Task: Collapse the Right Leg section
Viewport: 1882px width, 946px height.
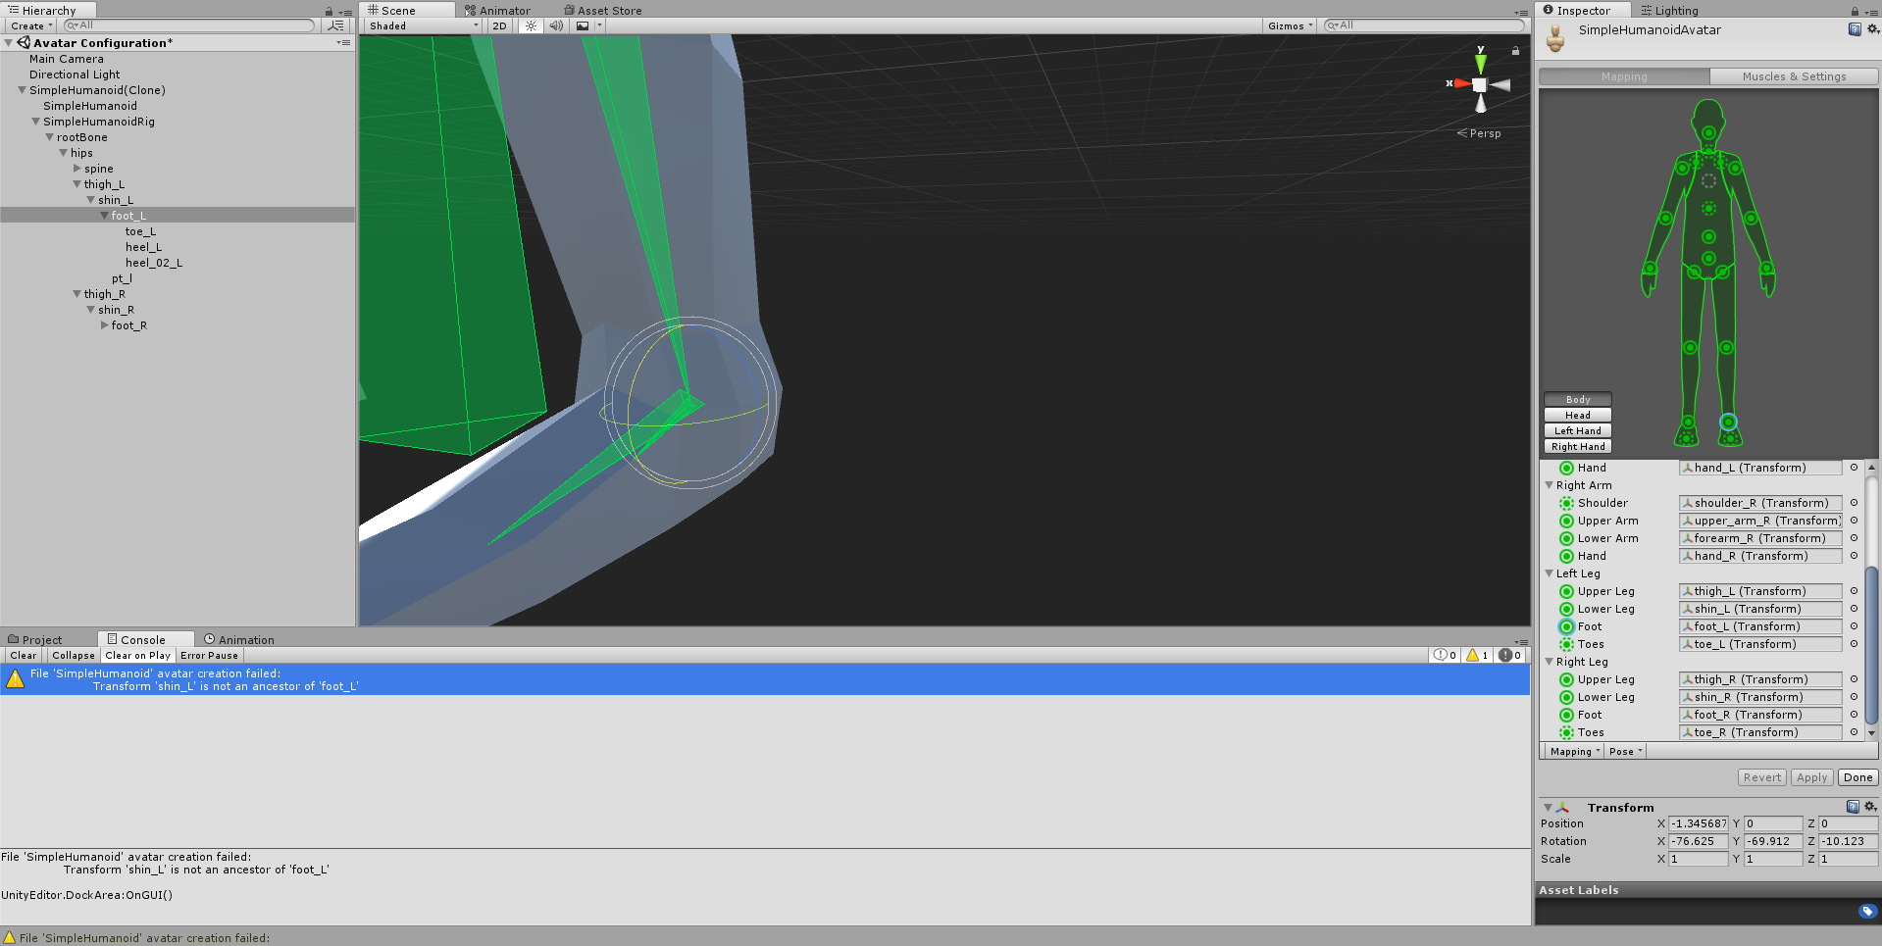Action: point(1549,662)
